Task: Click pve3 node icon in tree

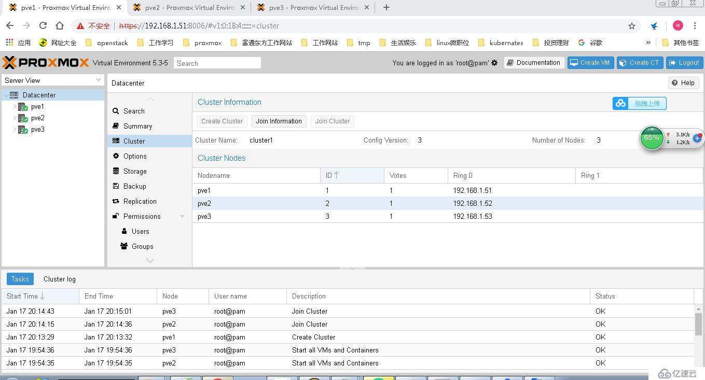Action: [23, 130]
